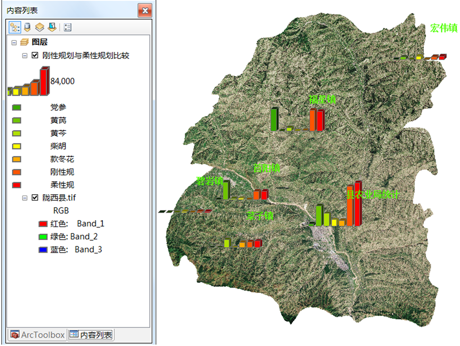Click List By Source database icon
This screenshot has width=460, height=346.
click(27, 27)
